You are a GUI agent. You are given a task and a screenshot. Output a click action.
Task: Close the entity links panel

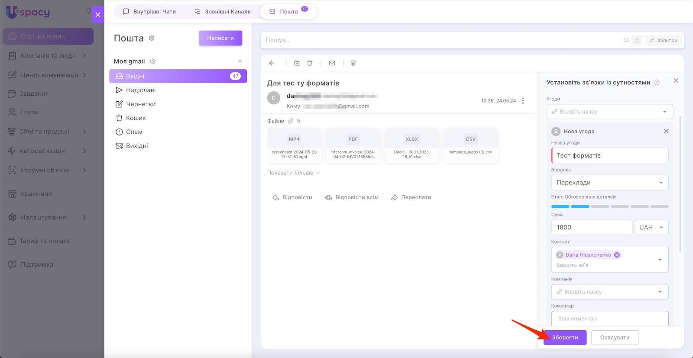[x=676, y=81]
